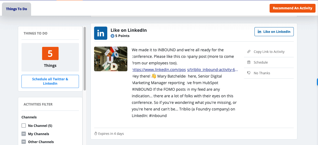The image size is (318, 145).
Task: Click Schedule all Twitter & LinkedIn button
Action: point(50,81)
